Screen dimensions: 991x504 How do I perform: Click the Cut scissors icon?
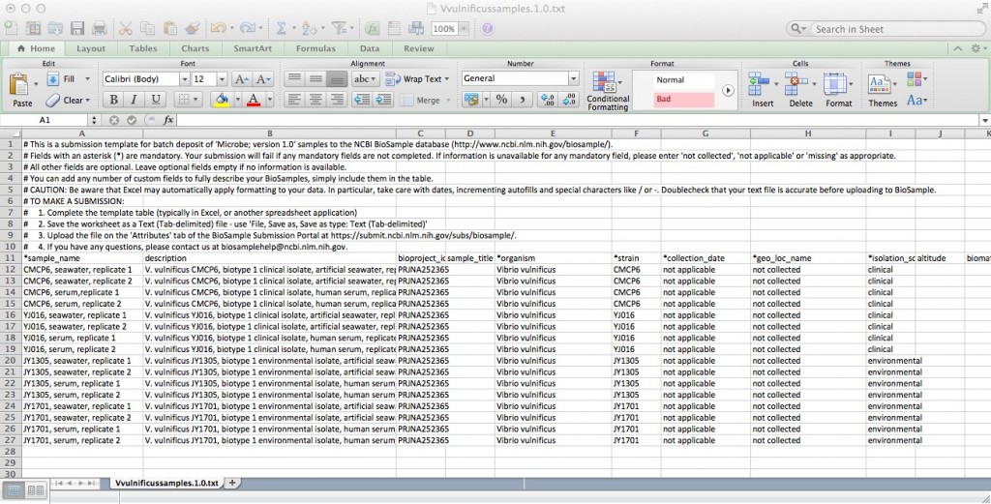126,28
